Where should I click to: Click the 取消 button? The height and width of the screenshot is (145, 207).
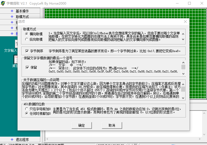112,125
